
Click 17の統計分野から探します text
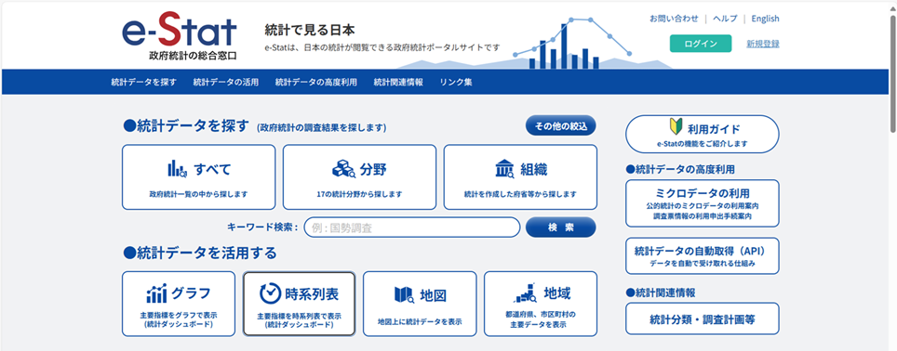click(x=359, y=194)
